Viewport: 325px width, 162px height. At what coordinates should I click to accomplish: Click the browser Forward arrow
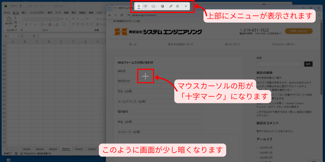pyautogui.click(x=115, y=15)
